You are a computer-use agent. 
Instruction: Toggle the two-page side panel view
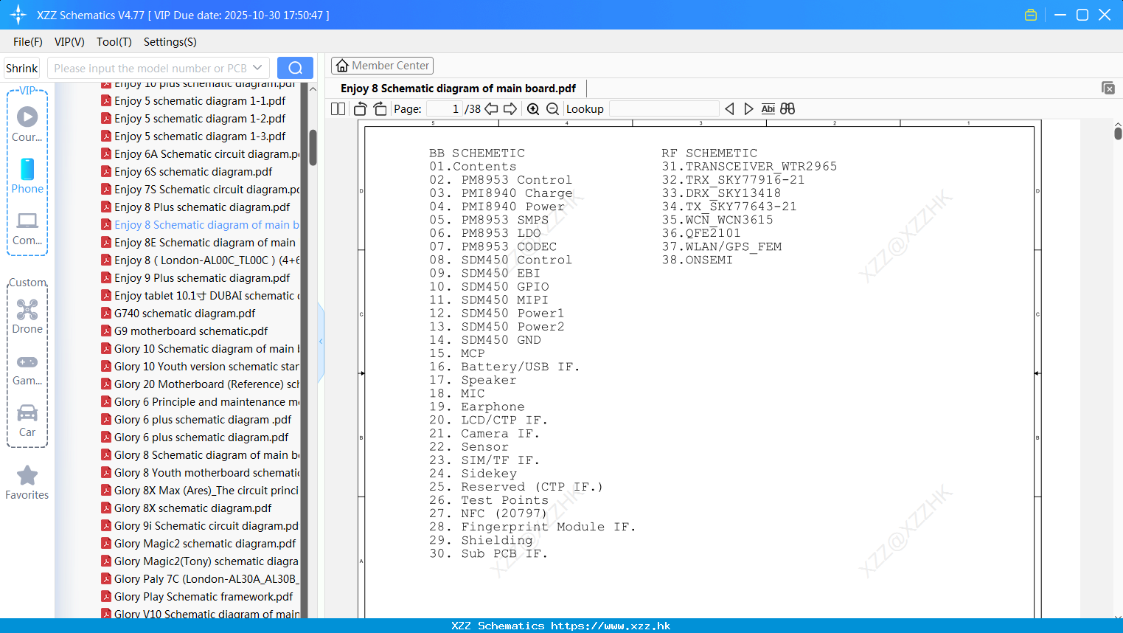tap(338, 108)
